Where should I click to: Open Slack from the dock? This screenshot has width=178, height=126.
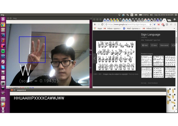[x=3, y=104]
